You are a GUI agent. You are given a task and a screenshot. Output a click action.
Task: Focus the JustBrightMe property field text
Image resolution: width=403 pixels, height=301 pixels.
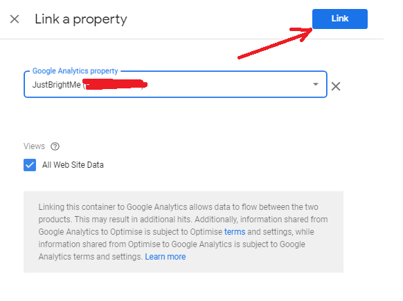(x=56, y=84)
